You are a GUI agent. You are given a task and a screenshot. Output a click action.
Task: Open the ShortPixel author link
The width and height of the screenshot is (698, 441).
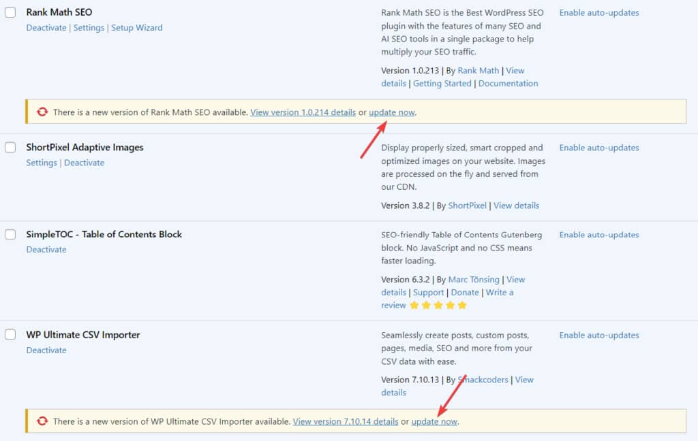point(467,206)
